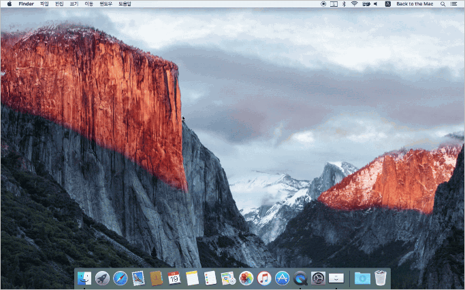Open the Downloads folder stack
Image resolution: width=465 pixels, height=290 pixels.
(x=362, y=278)
